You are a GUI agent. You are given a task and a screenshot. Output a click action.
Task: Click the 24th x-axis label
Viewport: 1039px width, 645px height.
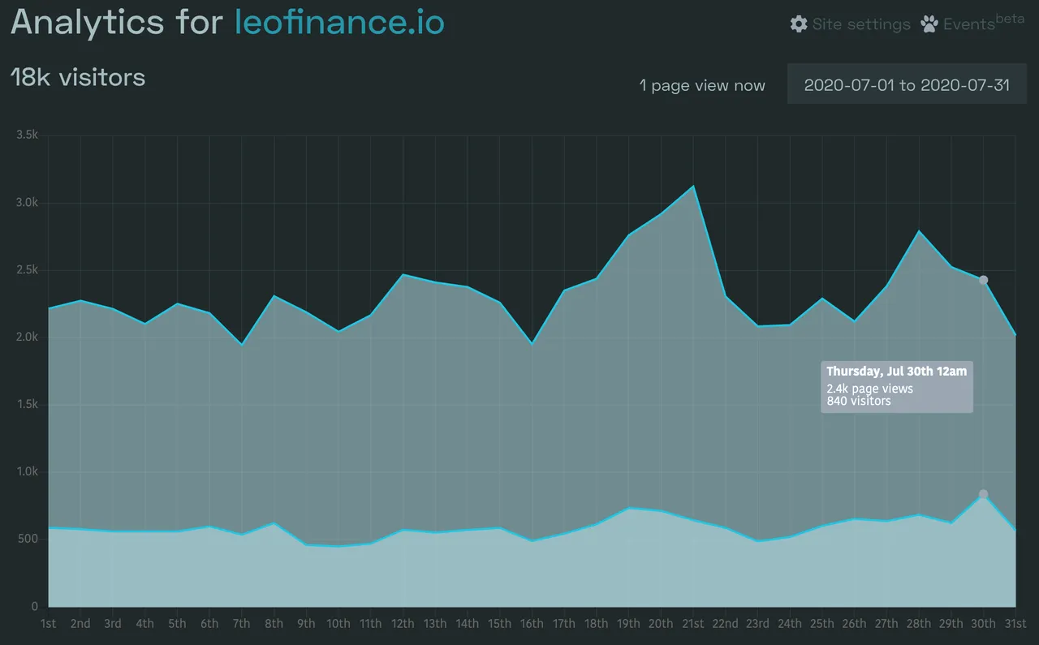tap(790, 623)
